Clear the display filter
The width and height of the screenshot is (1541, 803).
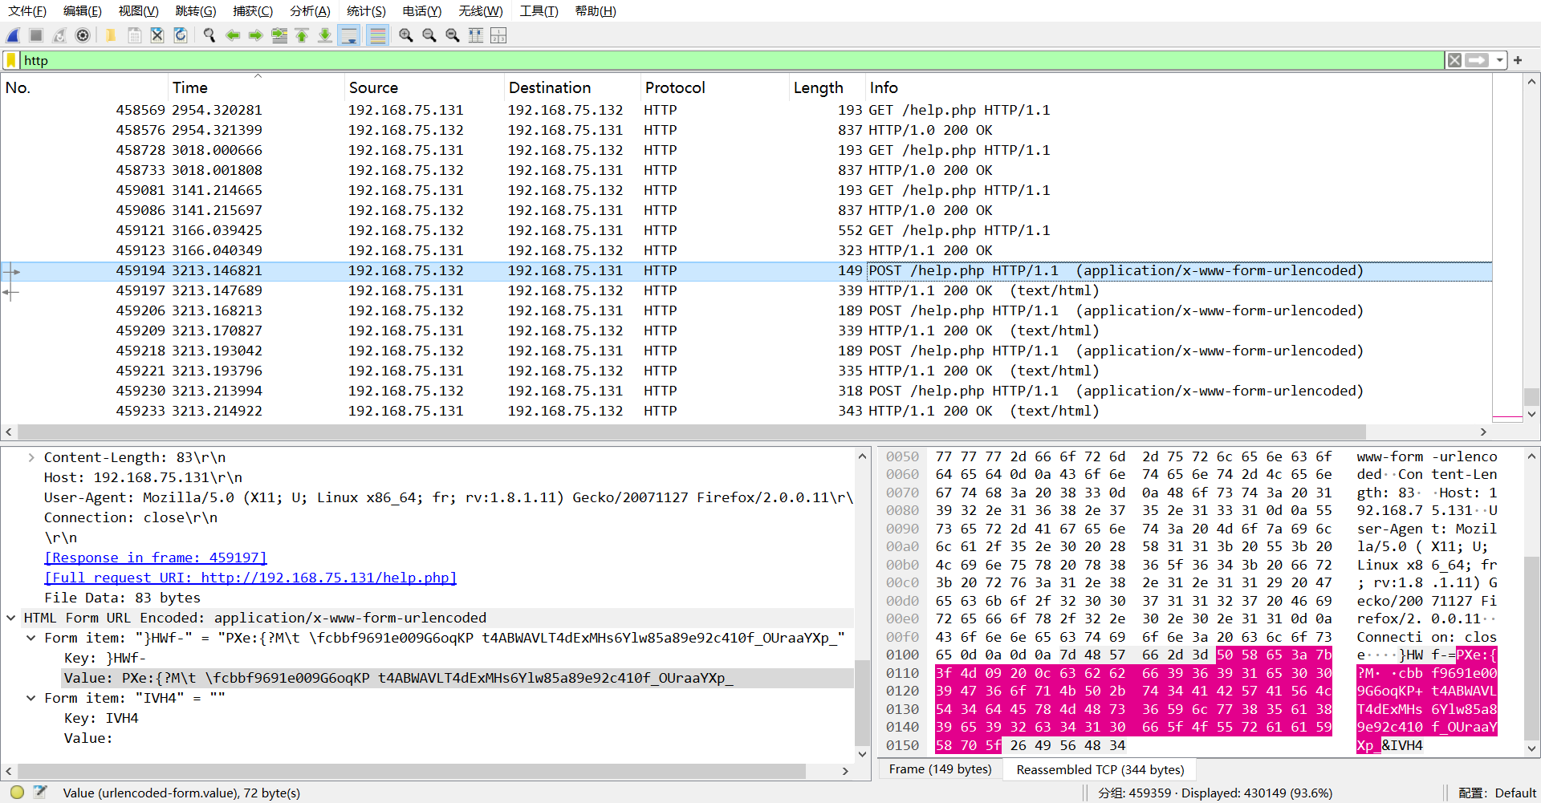click(x=1454, y=60)
